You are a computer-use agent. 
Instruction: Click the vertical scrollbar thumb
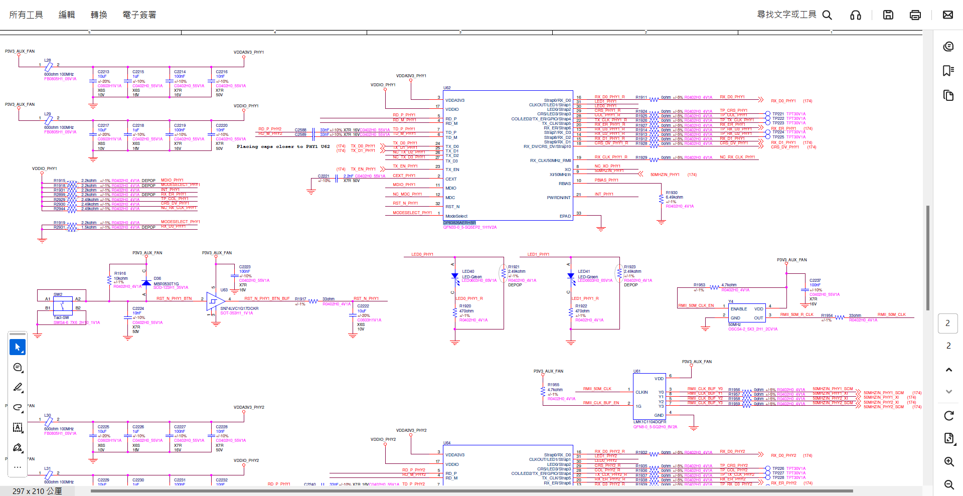point(928,258)
